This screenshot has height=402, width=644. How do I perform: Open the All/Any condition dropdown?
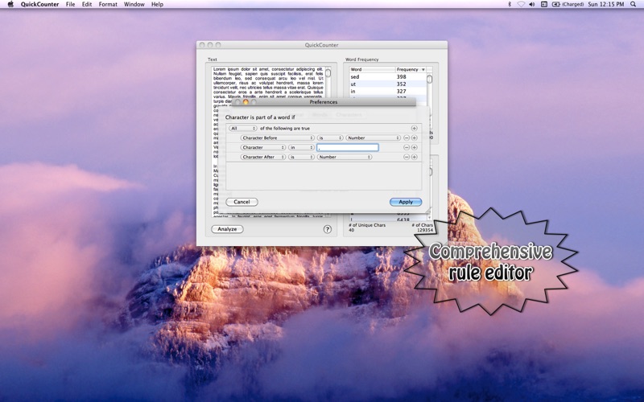pos(243,129)
